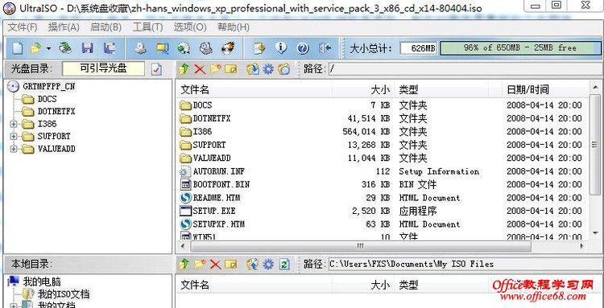Open the 工具(T) menu
This screenshot has height=308, width=604.
147,27
